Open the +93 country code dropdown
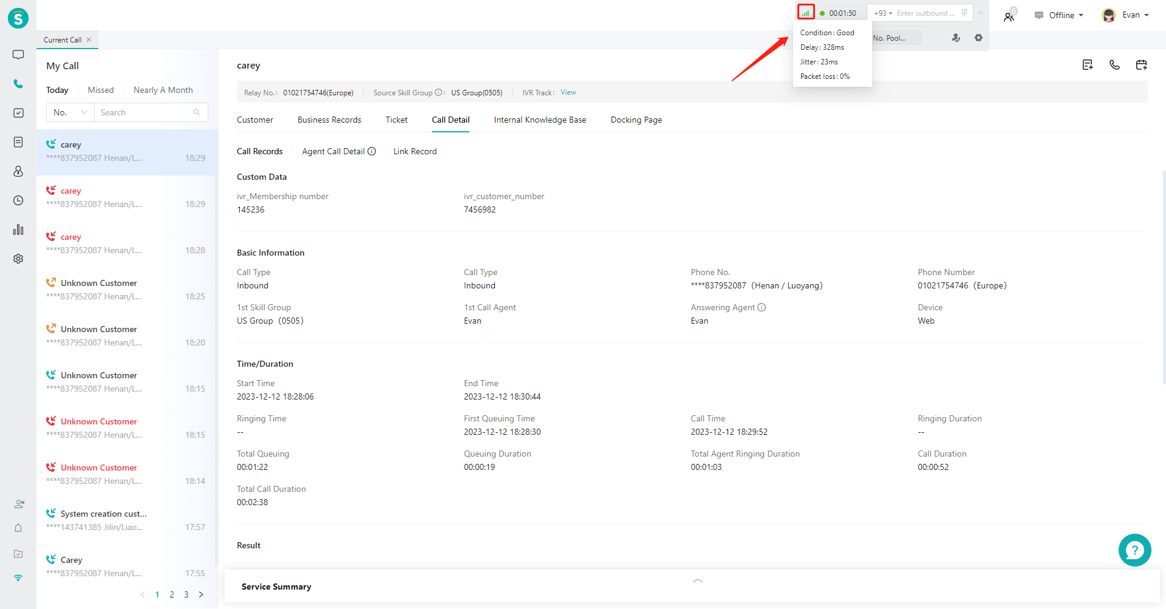 coord(883,13)
